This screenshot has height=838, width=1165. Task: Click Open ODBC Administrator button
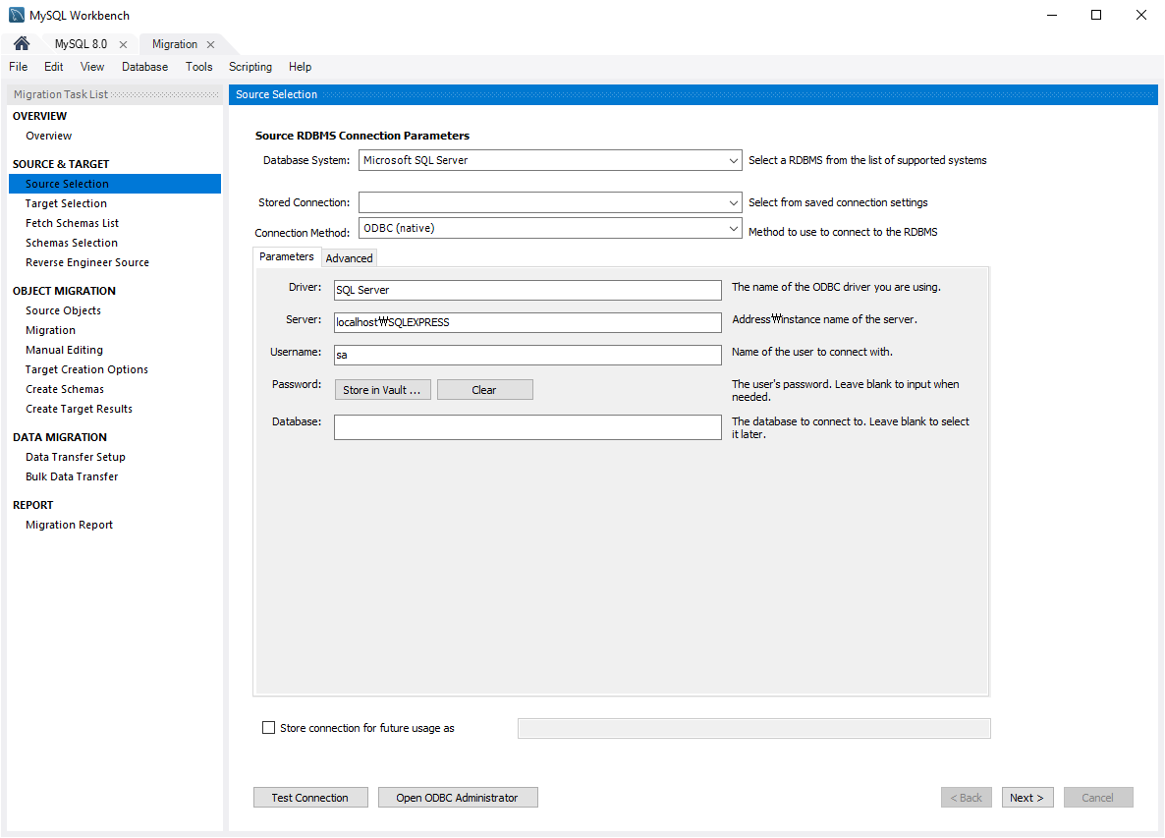[x=457, y=798]
